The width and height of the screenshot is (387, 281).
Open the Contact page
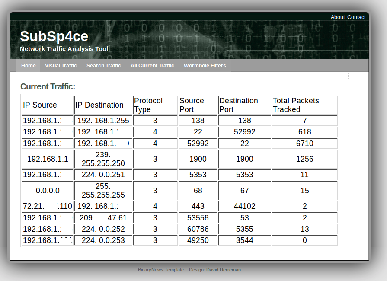[x=356, y=17]
